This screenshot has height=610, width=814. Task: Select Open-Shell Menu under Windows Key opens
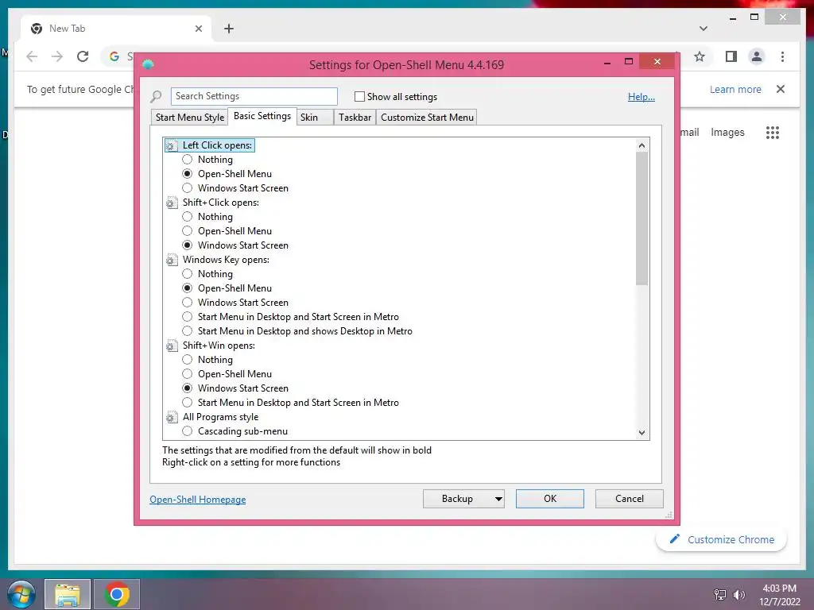[x=188, y=288]
